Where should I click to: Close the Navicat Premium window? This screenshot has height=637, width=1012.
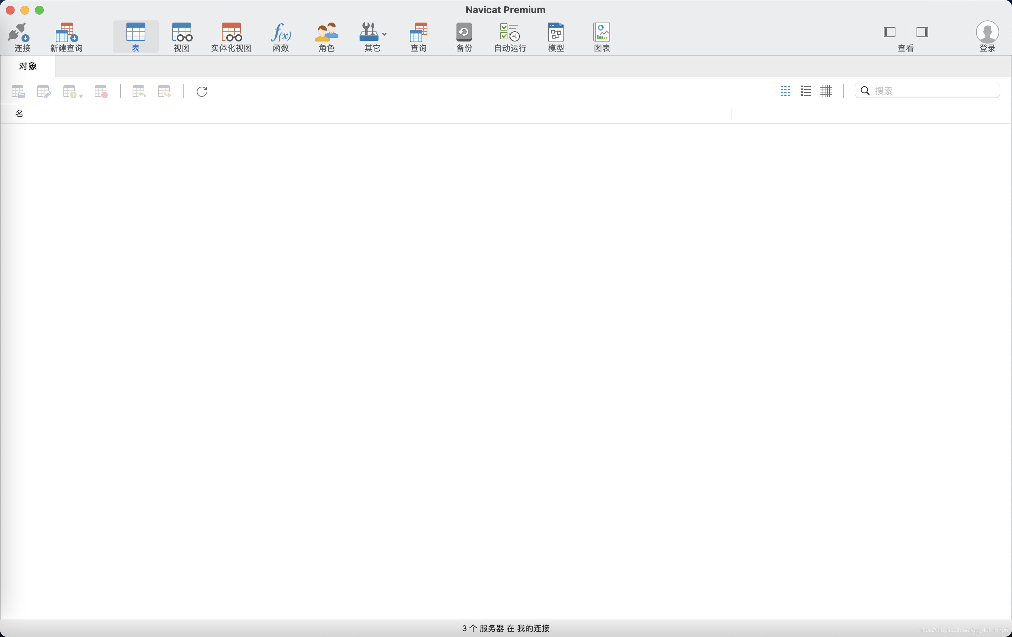tap(11, 10)
